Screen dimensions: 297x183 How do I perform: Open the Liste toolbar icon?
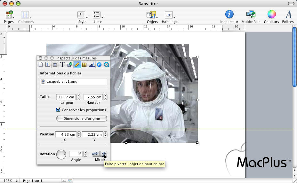click(x=97, y=15)
